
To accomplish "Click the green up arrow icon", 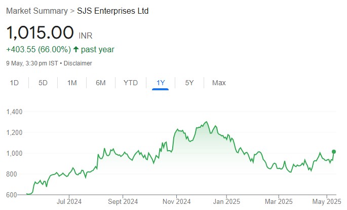I will 76,50.
